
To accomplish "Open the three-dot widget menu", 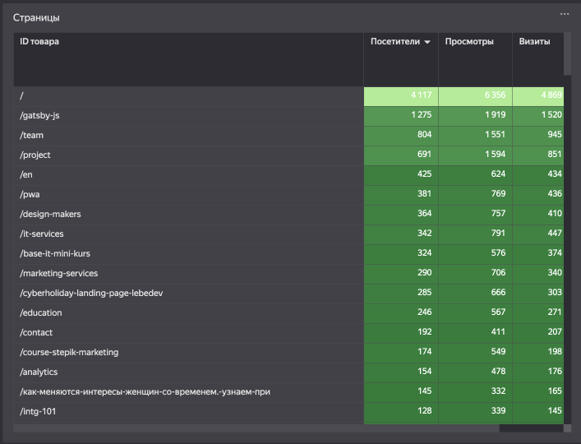I will pos(565,14).
